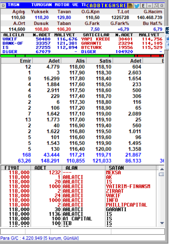Click the ZIRAAT seller entry

coord(115,191)
